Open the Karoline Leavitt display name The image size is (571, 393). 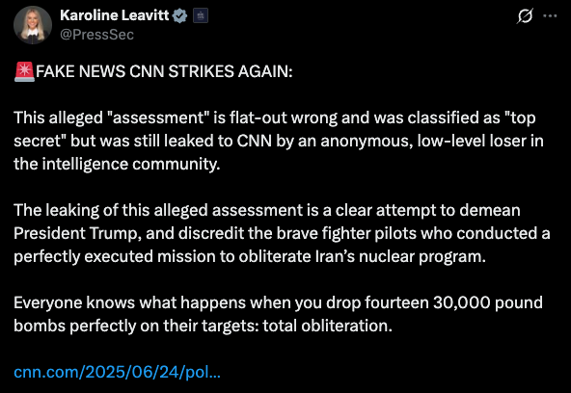pyautogui.click(x=115, y=15)
